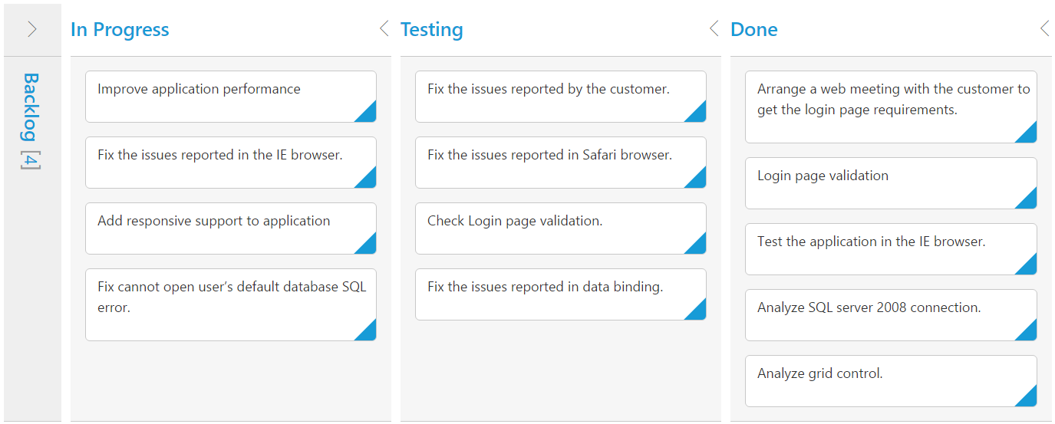Click blue corner triangle on 'Login page validation' card

pyautogui.click(x=1029, y=201)
